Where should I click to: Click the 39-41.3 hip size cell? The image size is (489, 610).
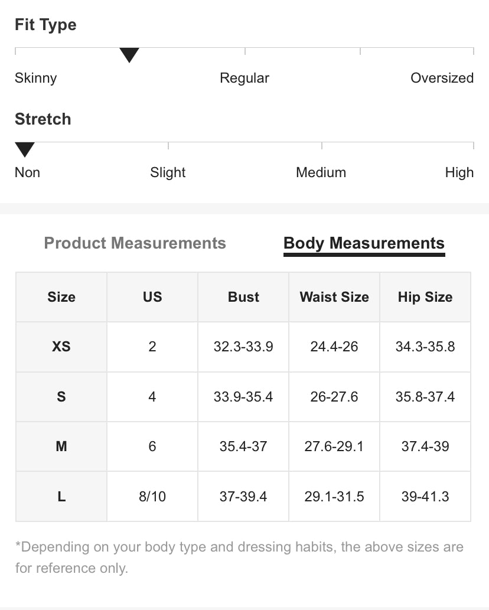pos(425,497)
